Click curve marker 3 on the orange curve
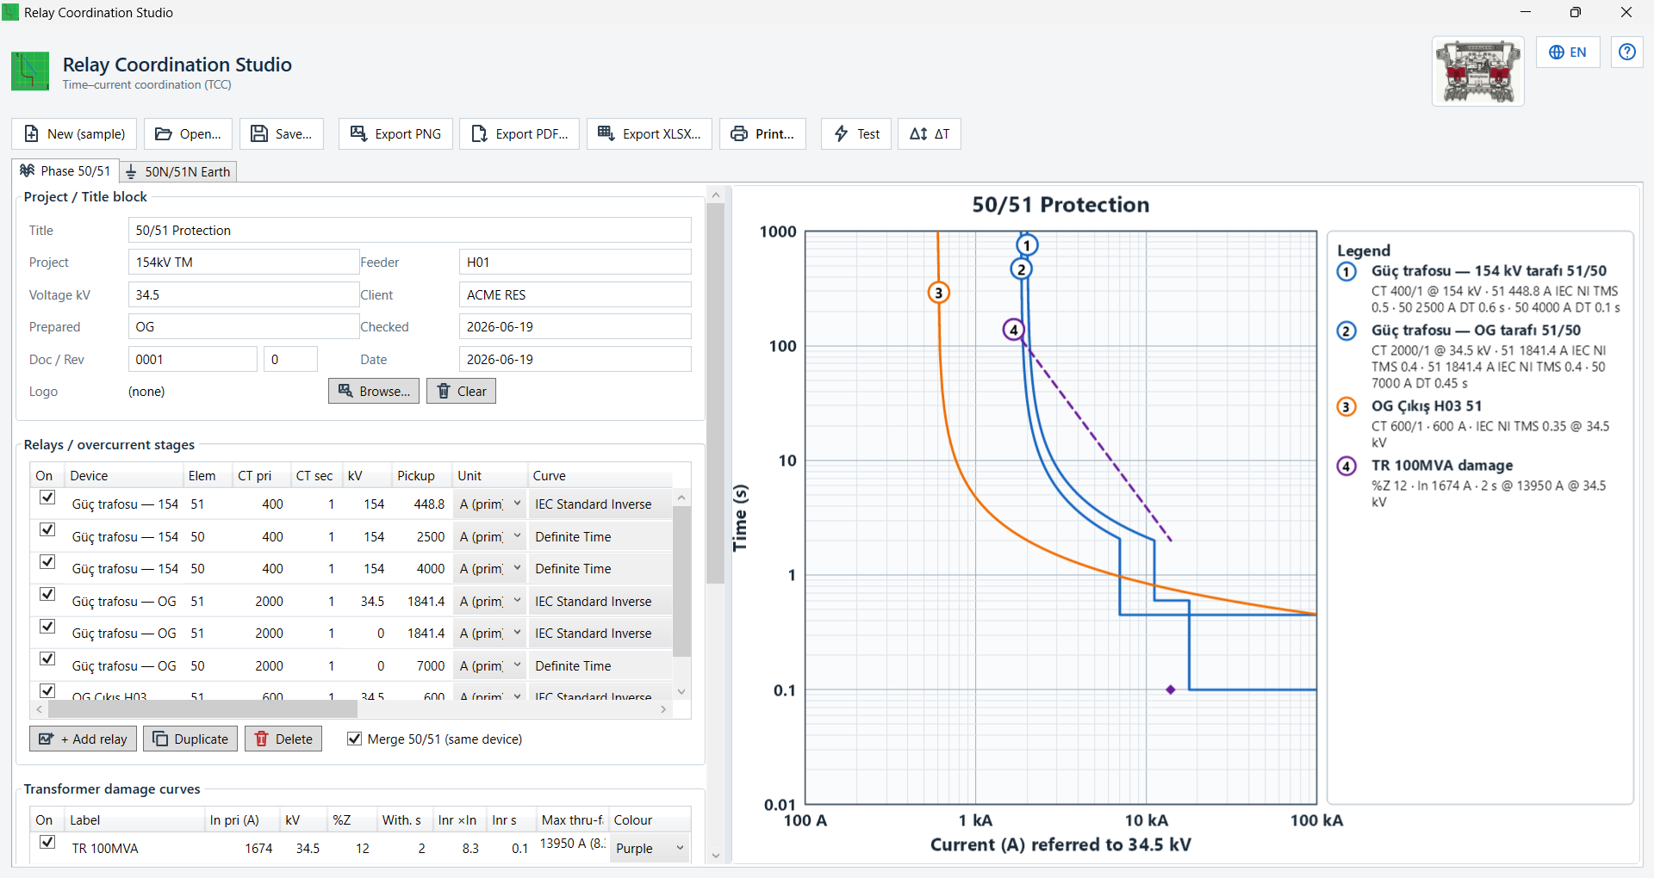The height and width of the screenshot is (878, 1654). [939, 293]
